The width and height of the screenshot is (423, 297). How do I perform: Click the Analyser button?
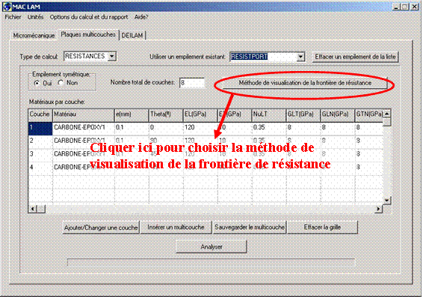(211, 247)
